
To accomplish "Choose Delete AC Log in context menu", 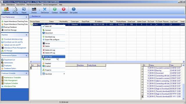I will 53,50.
